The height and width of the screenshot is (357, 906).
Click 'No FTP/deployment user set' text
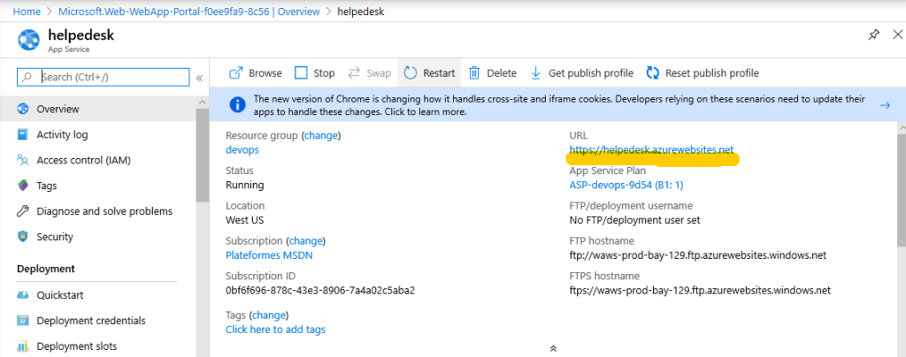(635, 220)
